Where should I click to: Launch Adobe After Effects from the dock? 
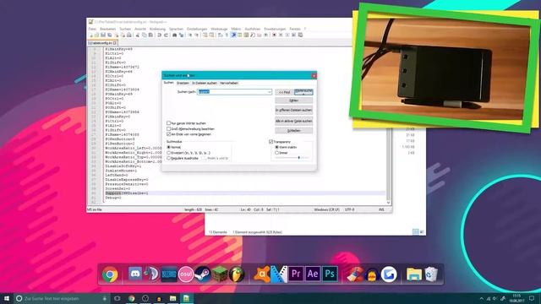pyautogui.click(x=313, y=274)
